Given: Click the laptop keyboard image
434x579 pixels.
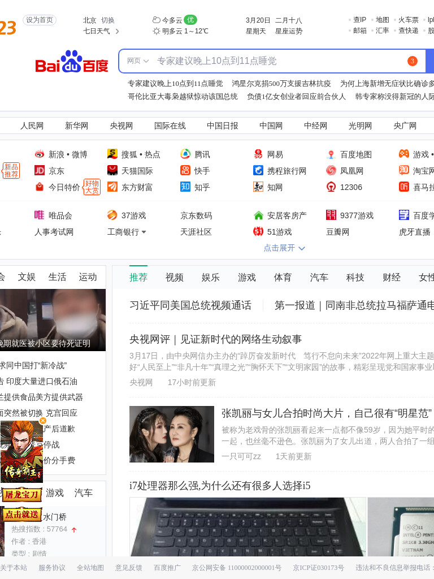Looking at the screenshot, I should point(248,527).
